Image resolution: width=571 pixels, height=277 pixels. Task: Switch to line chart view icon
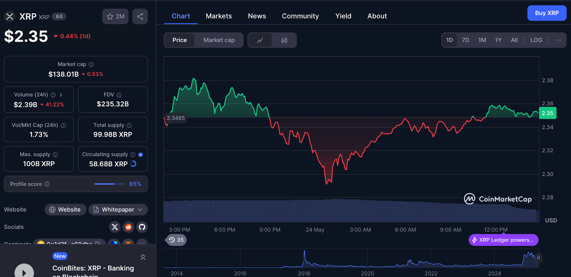coord(260,40)
